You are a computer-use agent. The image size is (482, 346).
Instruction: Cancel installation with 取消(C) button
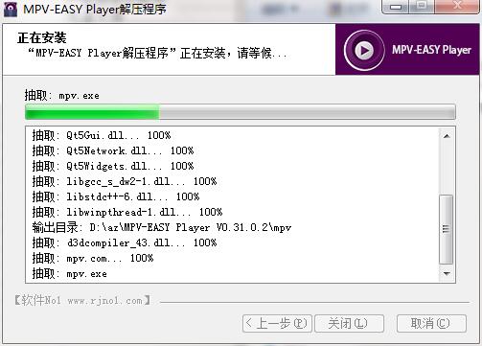tap(431, 323)
